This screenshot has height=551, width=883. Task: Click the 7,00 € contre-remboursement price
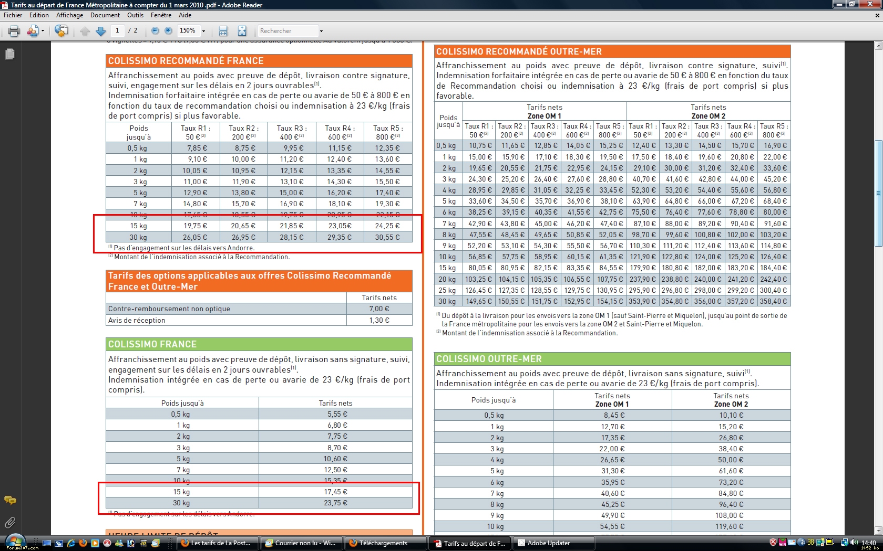[x=379, y=309]
